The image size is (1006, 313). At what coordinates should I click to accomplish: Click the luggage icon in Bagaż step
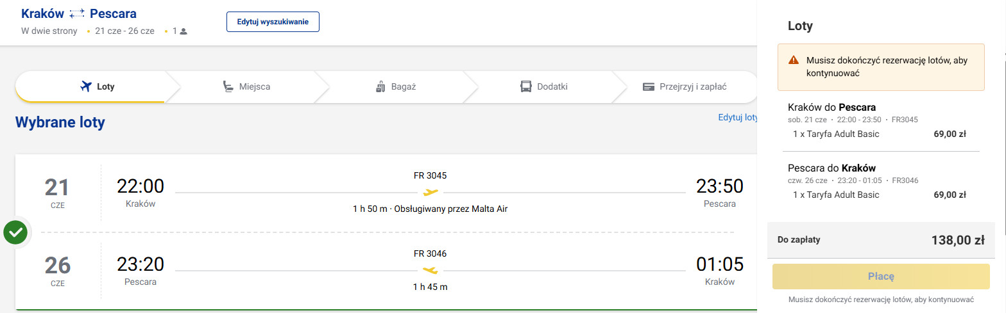tap(380, 87)
